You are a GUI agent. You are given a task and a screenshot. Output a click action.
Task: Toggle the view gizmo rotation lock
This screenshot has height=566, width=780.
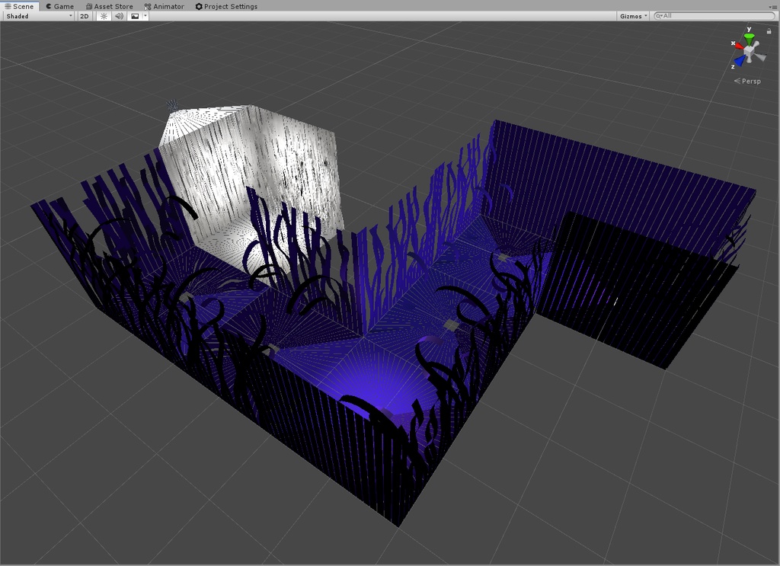tap(769, 31)
